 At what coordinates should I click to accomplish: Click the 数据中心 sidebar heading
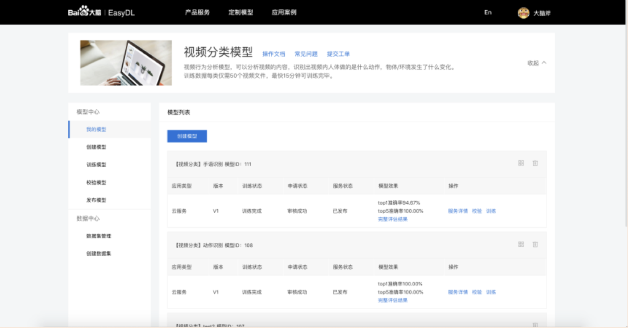pos(88,218)
